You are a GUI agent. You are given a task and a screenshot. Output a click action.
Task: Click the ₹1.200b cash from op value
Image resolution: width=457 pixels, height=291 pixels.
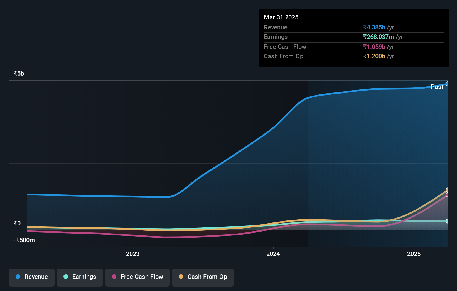pos(374,56)
